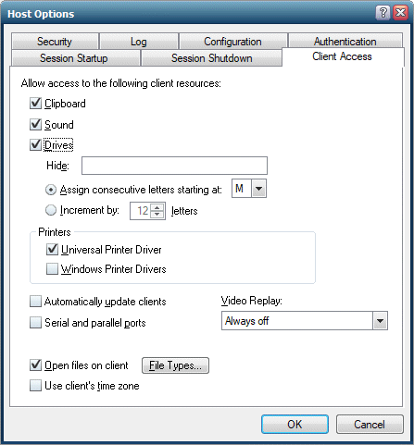Screen dimensions: 414x445
Task: Enable Windows Printer Drivers checkbox
Action: coord(52,269)
